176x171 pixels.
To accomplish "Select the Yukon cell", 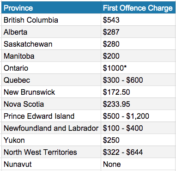I will pyautogui.click(x=51, y=140).
